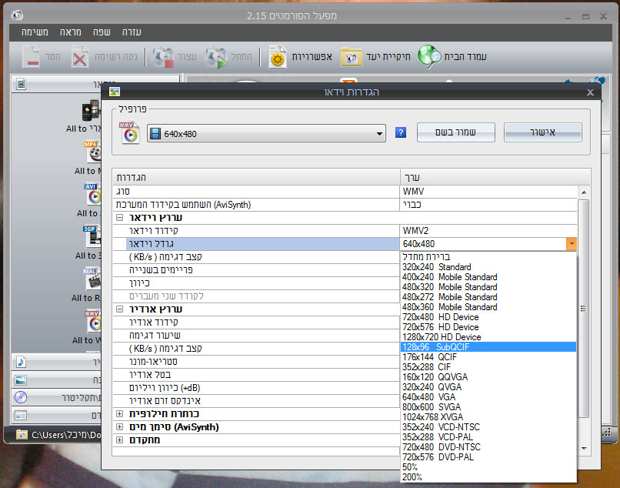Screen dimensions: 620x488
Task: Select the audio codec (קידוד אודיו) row
Action: click(256, 323)
